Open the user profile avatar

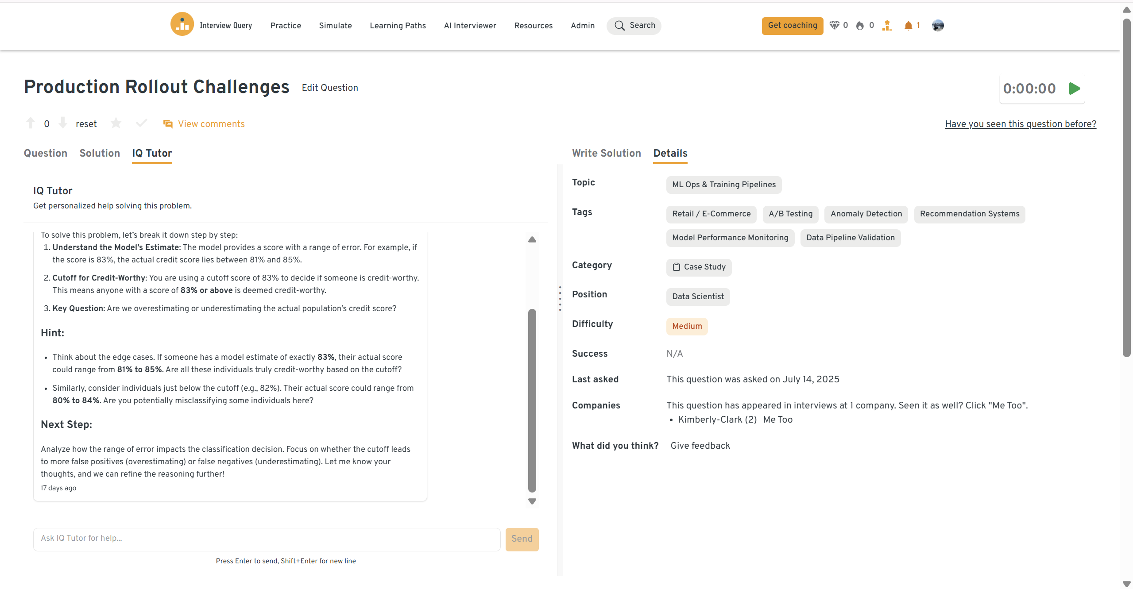coord(938,26)
